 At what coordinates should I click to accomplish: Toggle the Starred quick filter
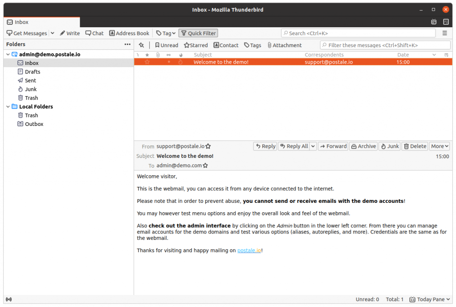tap(196, 45)
